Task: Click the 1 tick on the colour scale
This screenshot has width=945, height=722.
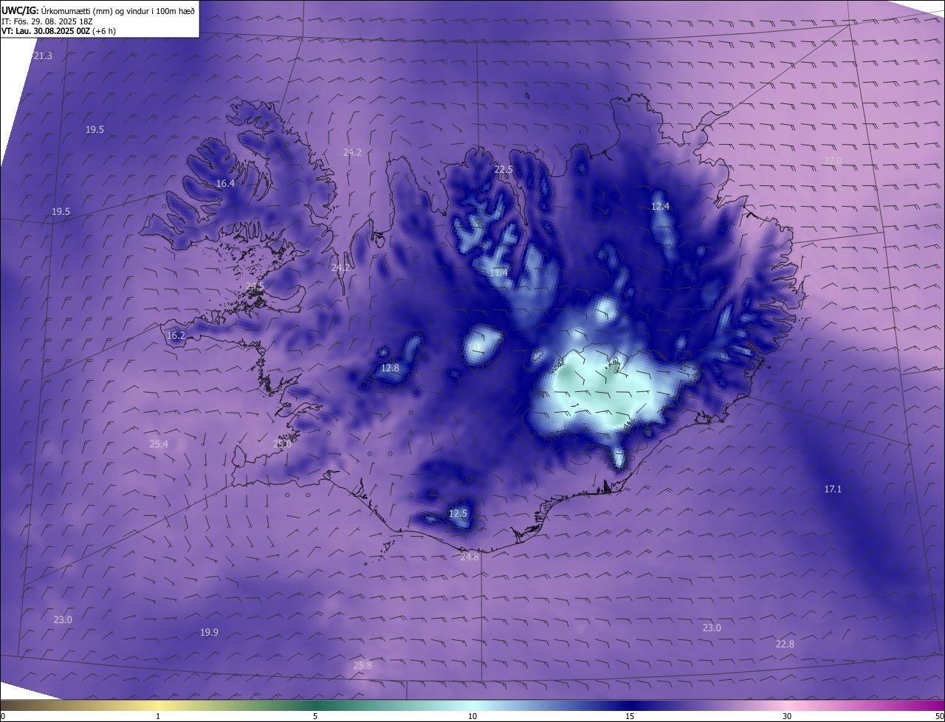Action: (158, 717)
